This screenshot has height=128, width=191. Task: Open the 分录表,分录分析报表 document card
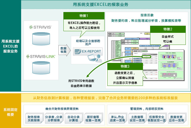[x=54, y=118]
